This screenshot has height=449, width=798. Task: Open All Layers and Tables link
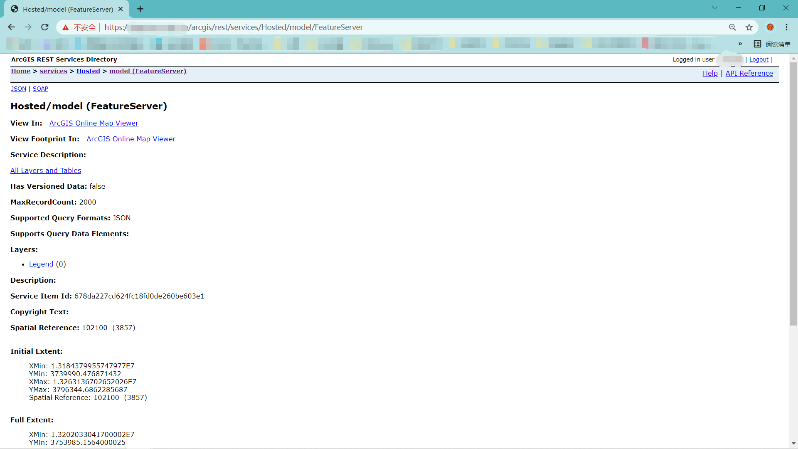(46, 170)
